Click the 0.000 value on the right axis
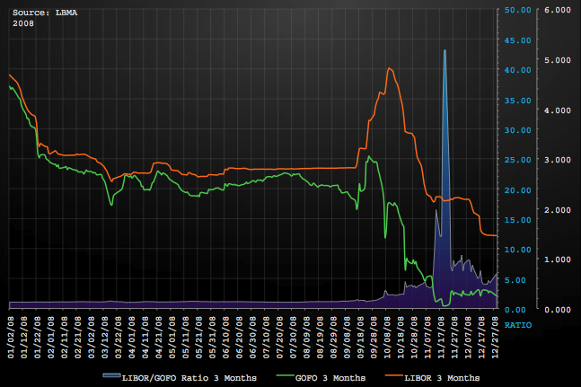The width and height of the screenshot is (581, 387). click(558, 310)
